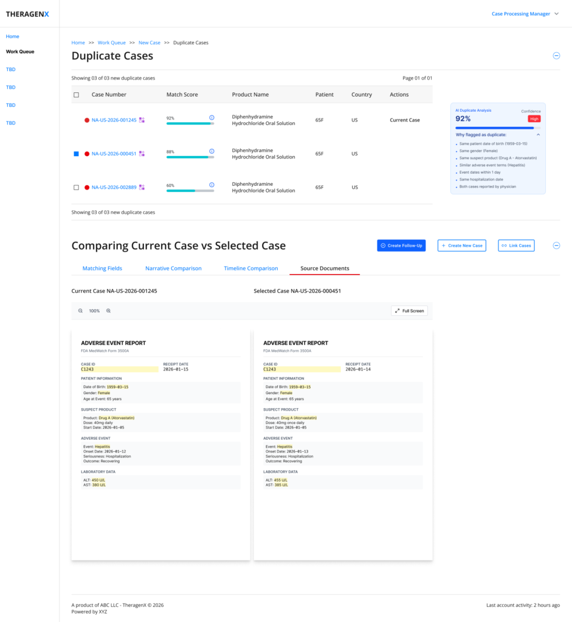
Task: Toggle the select-all checkbox in table header
Action: (x=76, y=95)
